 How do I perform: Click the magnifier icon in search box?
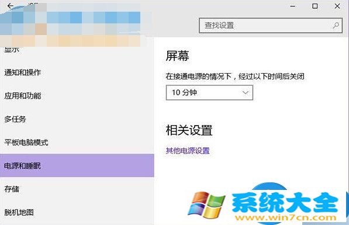(336, 25)
